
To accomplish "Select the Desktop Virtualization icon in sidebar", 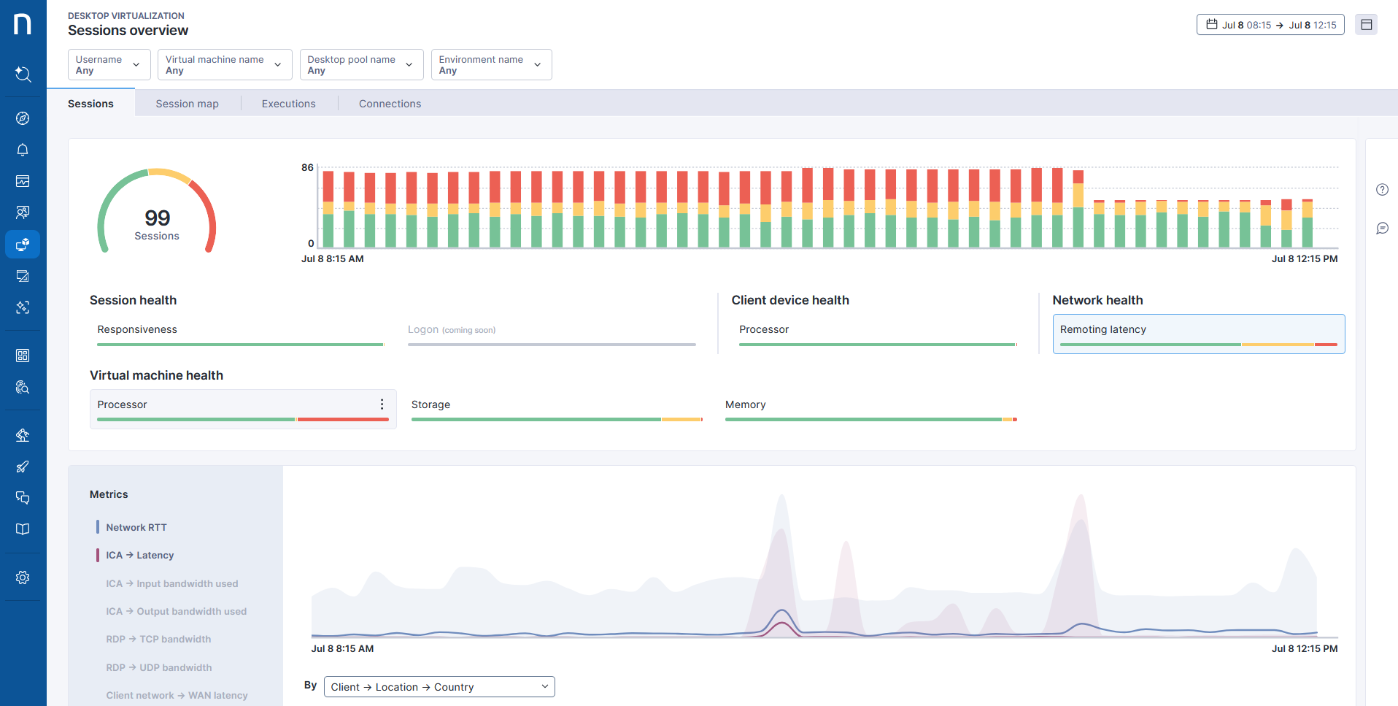I will tap(23, 245).
